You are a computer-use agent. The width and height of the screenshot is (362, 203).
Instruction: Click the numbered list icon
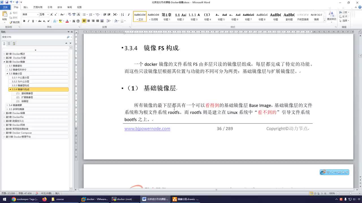pyautogui.click(x=91, y=14)
